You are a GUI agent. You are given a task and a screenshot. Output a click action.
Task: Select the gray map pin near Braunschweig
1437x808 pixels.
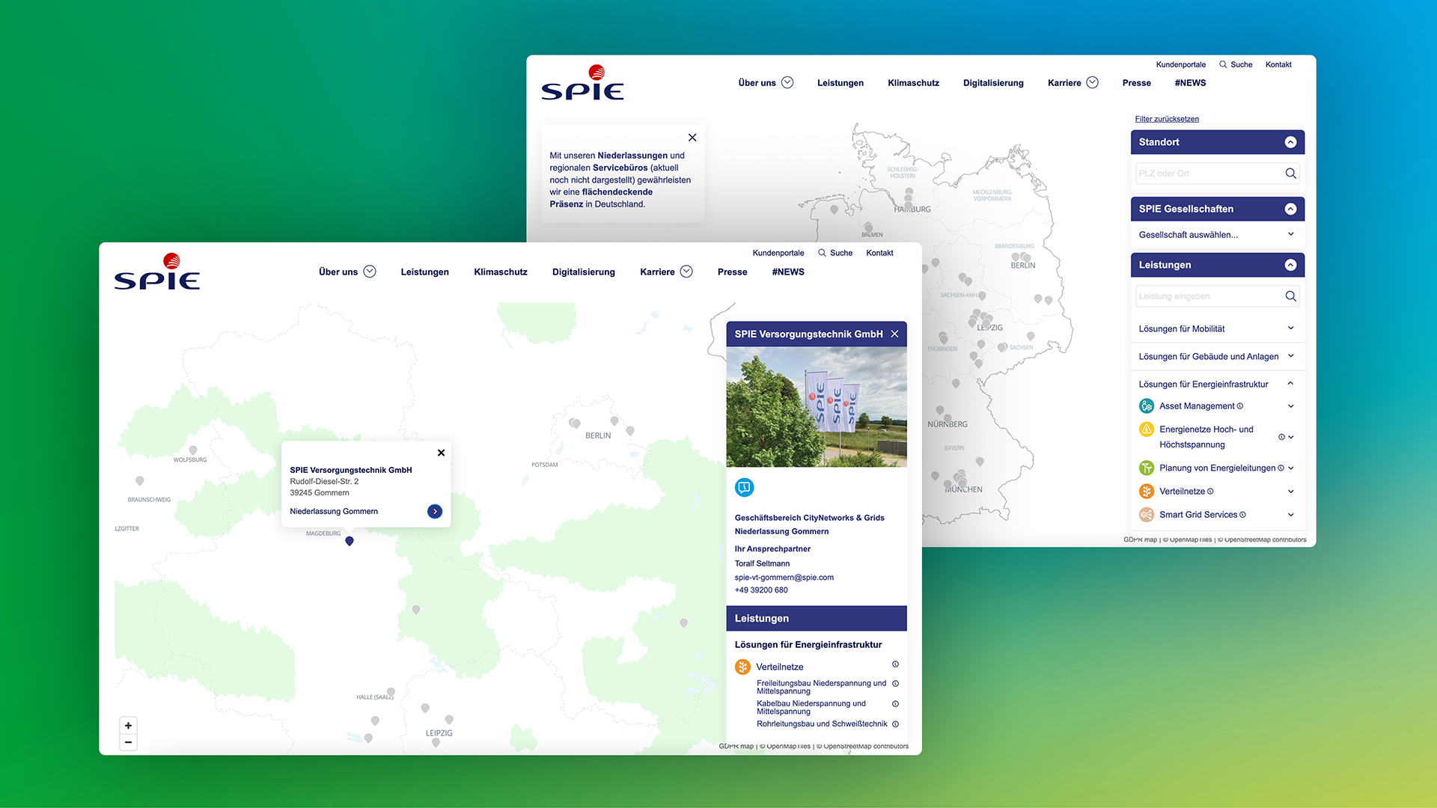[x=140, y=481]
